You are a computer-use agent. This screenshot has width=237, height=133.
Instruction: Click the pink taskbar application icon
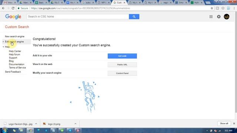pyautogui.click(x=78, y=130)
